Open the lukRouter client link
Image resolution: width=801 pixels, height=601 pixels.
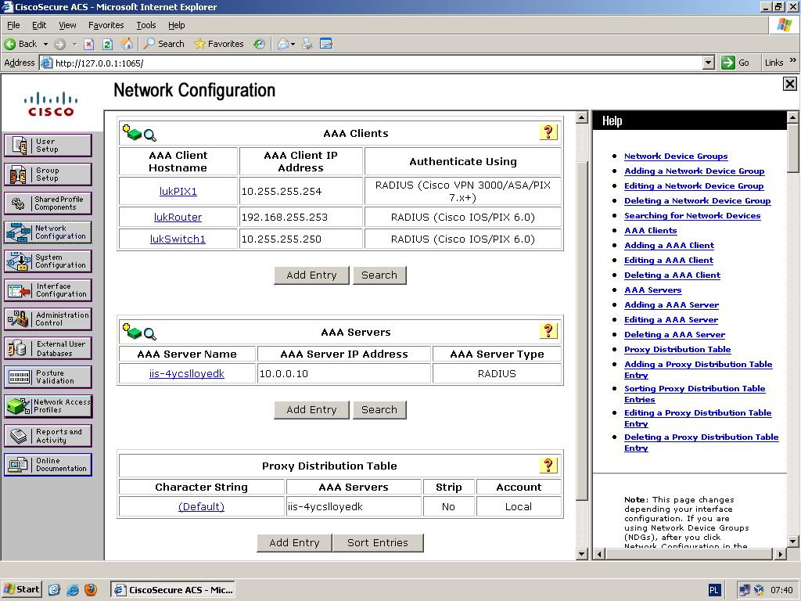[178, 218]
